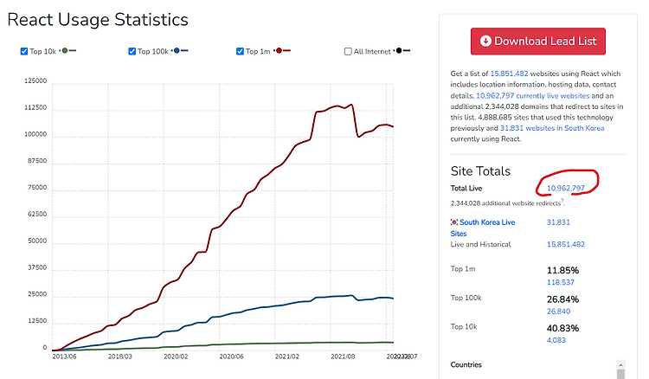Click the Download Lead List button
Viewport: 649px width, 379px height.
[537, 42]
